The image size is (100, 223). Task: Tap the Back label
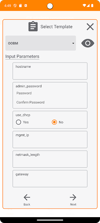[27, 204]
